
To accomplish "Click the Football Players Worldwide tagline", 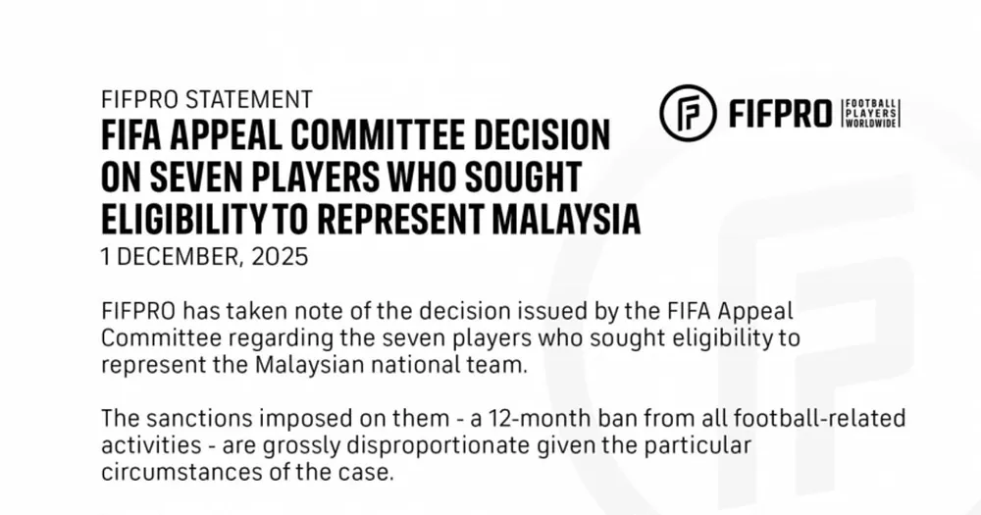I will 871,113.
